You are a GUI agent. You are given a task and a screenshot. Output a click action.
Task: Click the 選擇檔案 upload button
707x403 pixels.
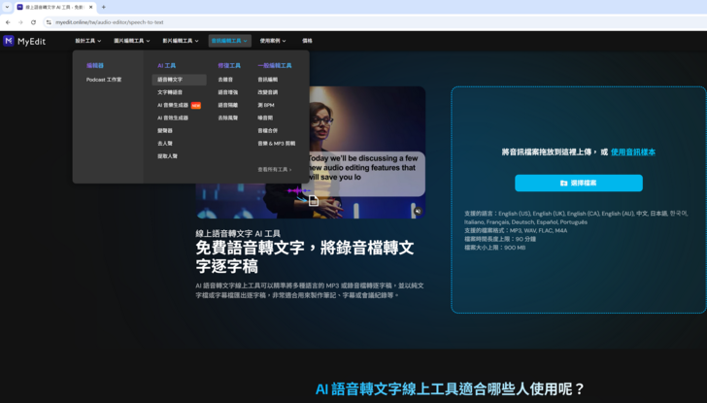(x=578, y=183)
